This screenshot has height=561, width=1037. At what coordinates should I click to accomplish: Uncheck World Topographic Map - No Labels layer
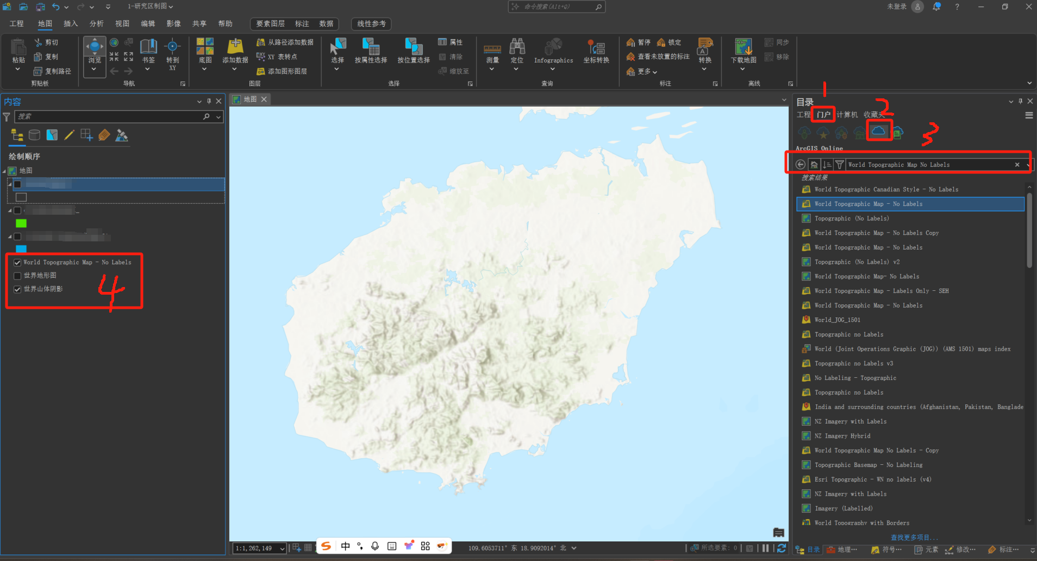[x=17, y=263]
